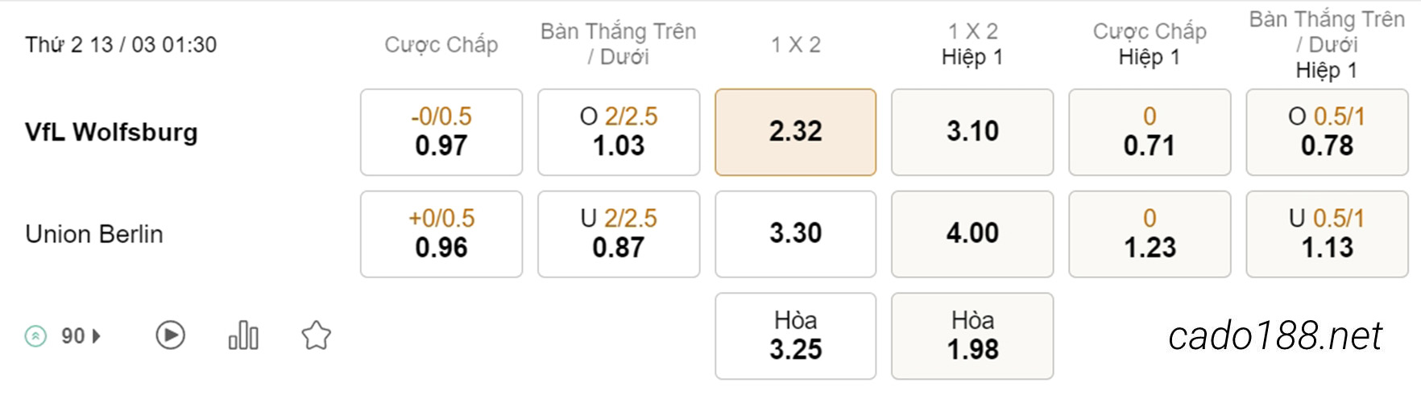Select first-half Wolfsburg win odds 3.10

point(972,132)
